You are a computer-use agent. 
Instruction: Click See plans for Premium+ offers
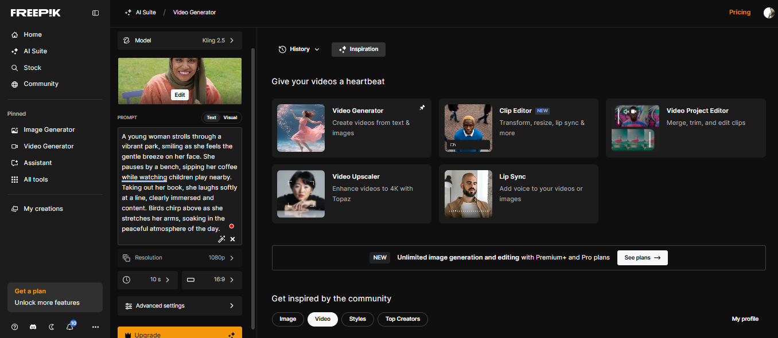[x=642, y=258]
